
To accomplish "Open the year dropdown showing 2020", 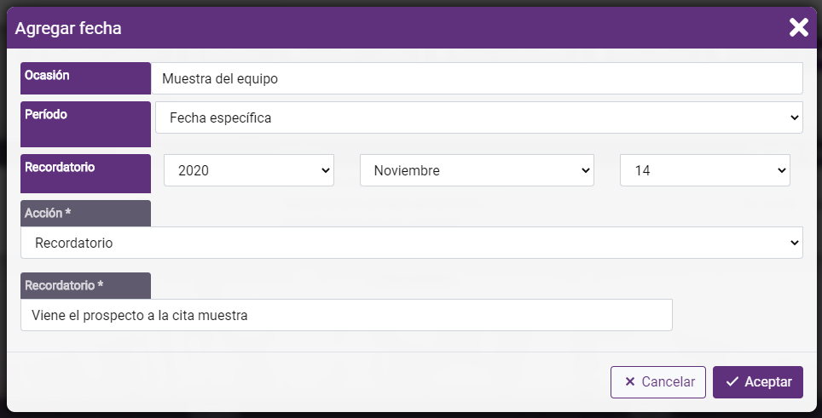I will 248,170.
